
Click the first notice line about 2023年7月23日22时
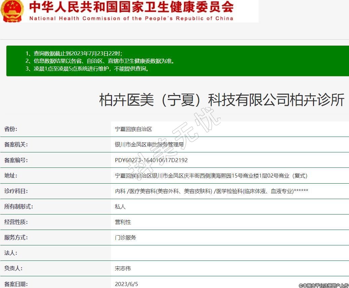point(74,53)
